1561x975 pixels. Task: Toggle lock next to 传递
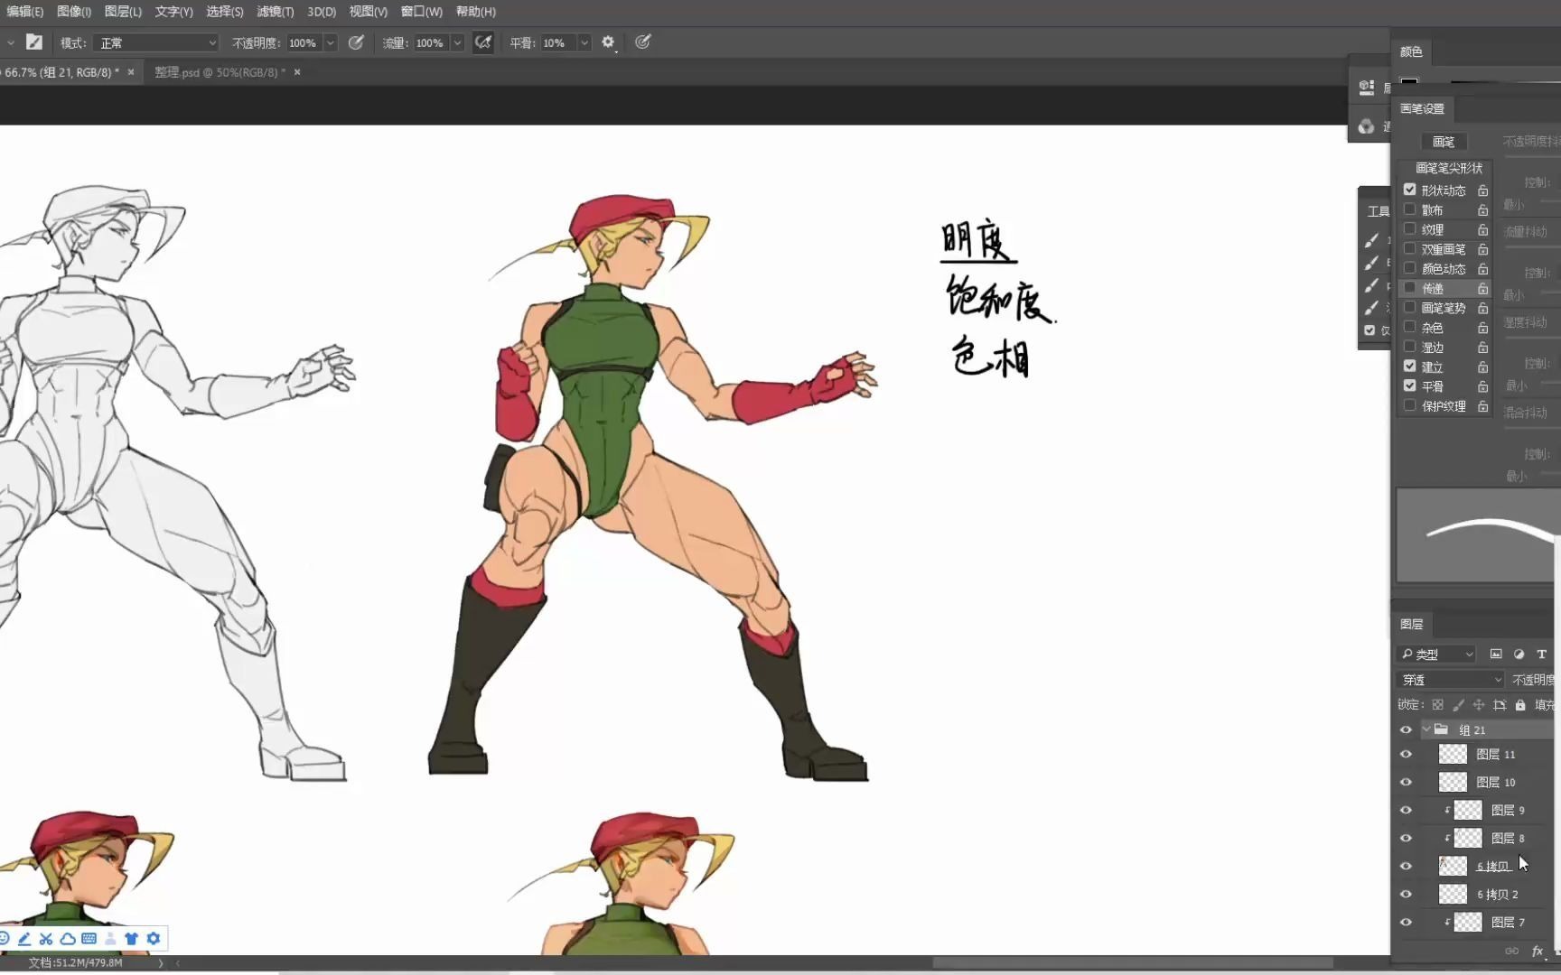[1482, 289]
